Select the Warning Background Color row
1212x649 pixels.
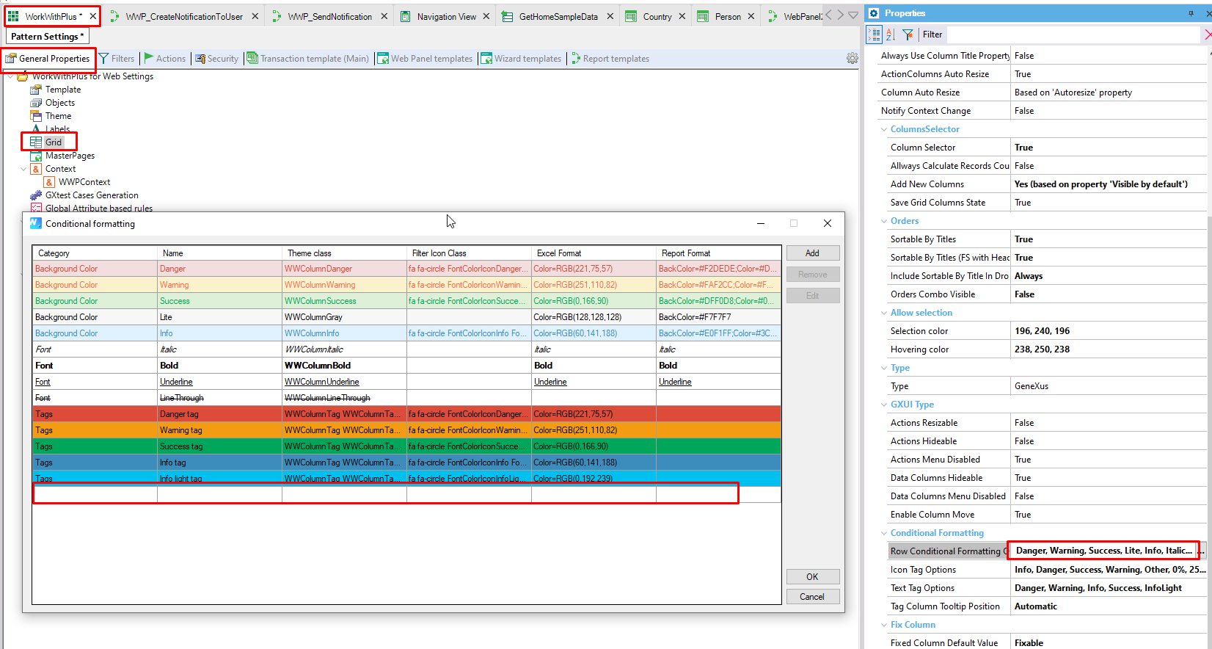click(x=406, y=285)
